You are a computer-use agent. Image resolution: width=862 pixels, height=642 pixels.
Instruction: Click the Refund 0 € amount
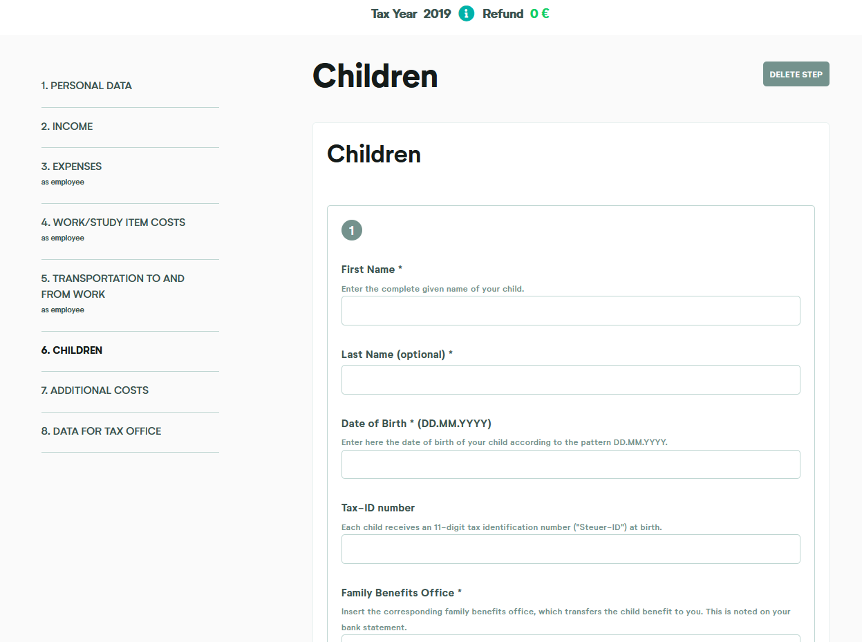point(539,14)
